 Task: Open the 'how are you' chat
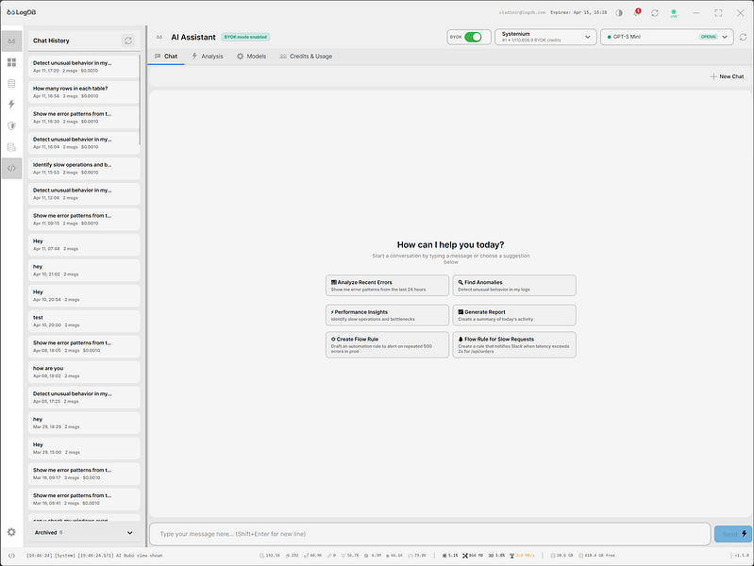pyautogui.click(x=84, y=373)
